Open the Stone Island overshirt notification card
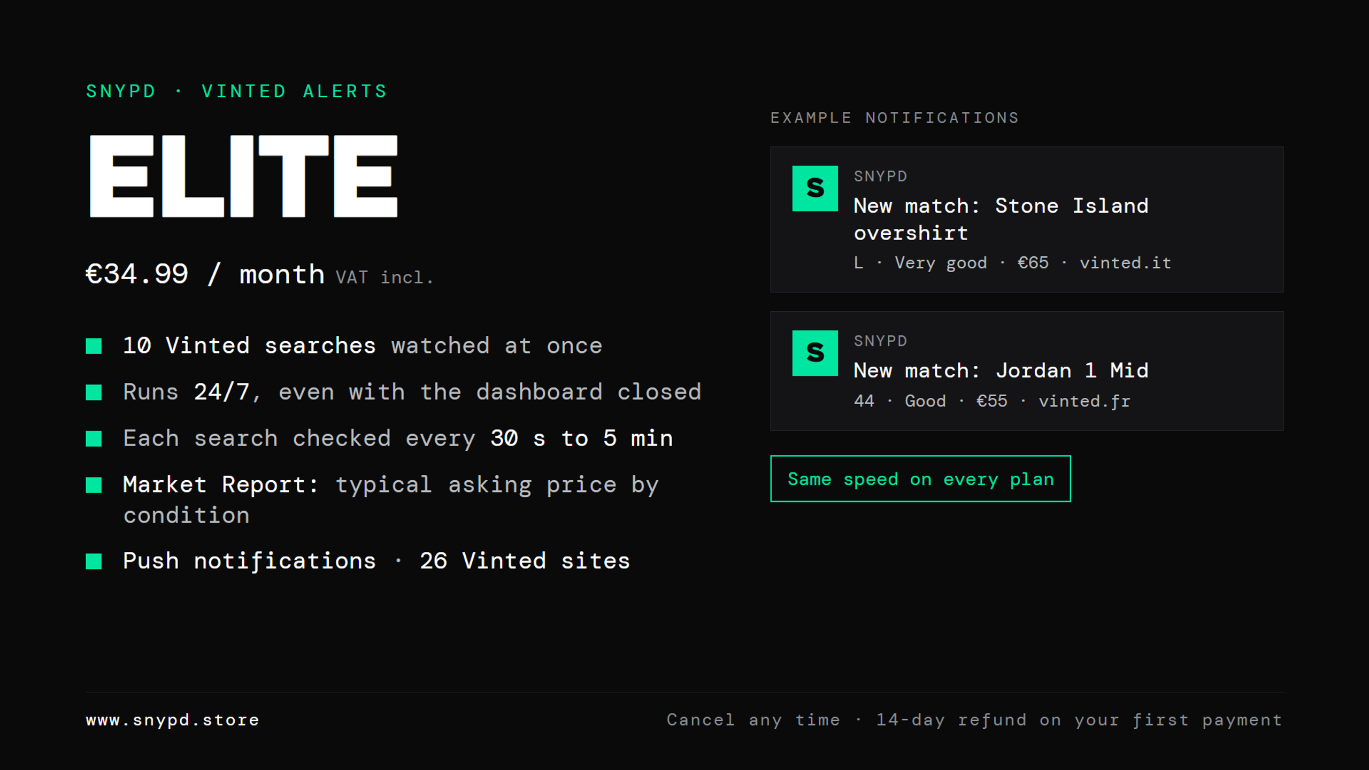 point(1027,219)
